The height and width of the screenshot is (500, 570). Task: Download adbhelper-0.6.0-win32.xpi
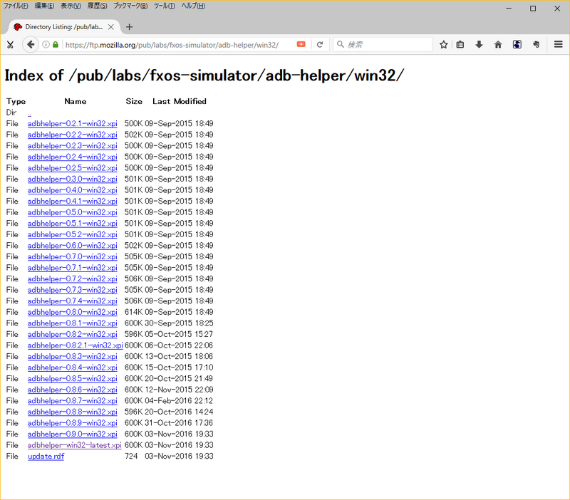(73, 246)
